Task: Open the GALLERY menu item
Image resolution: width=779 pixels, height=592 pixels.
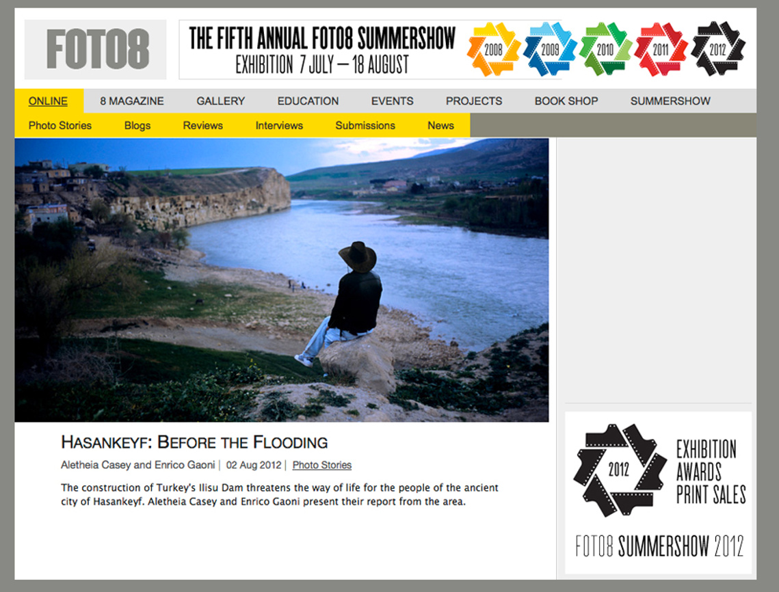Action: [x=221, y=100]
